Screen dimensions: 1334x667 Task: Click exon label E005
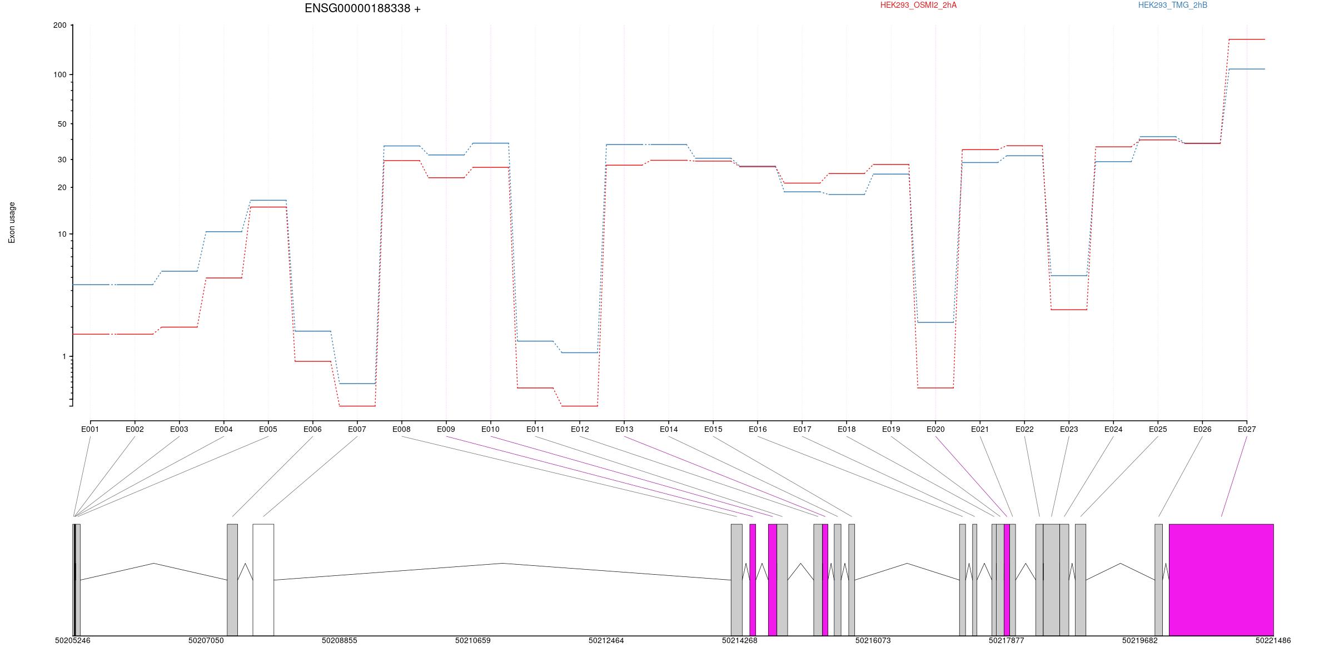(268, 429)
